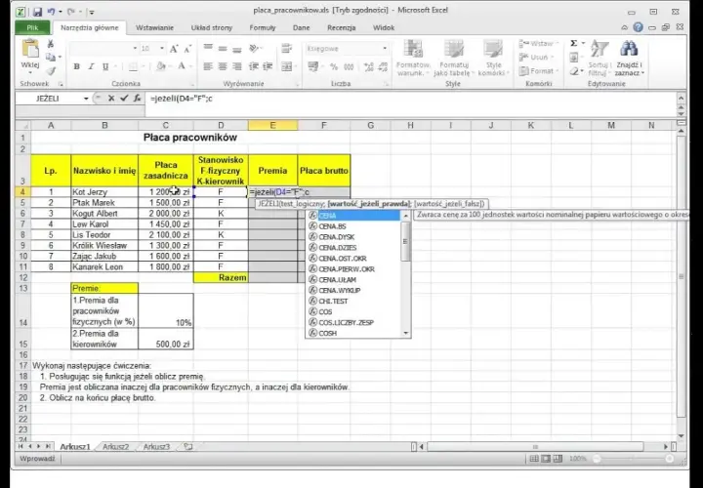Open Customize Quick Access Toolbar arrow

[x=92, y=12]
